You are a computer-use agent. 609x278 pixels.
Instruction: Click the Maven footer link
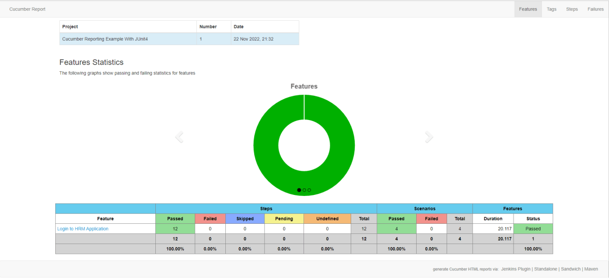tap(591, 269)
